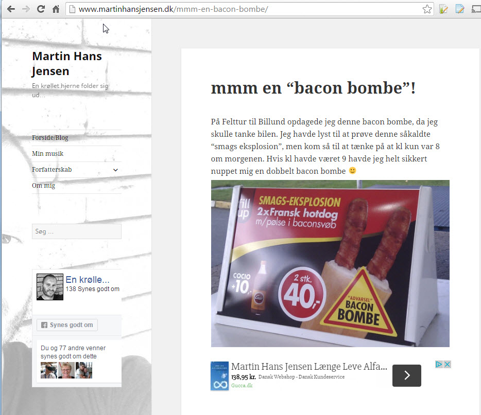Image resolution: width=481 pixels, height=415 pixels.
Task: Click the browser back arrow
Action: click(10, 9)
